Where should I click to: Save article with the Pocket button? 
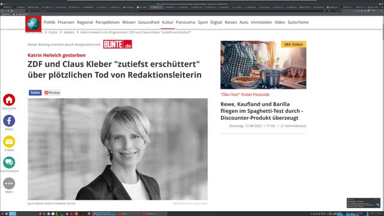click(x=52, y=93)
